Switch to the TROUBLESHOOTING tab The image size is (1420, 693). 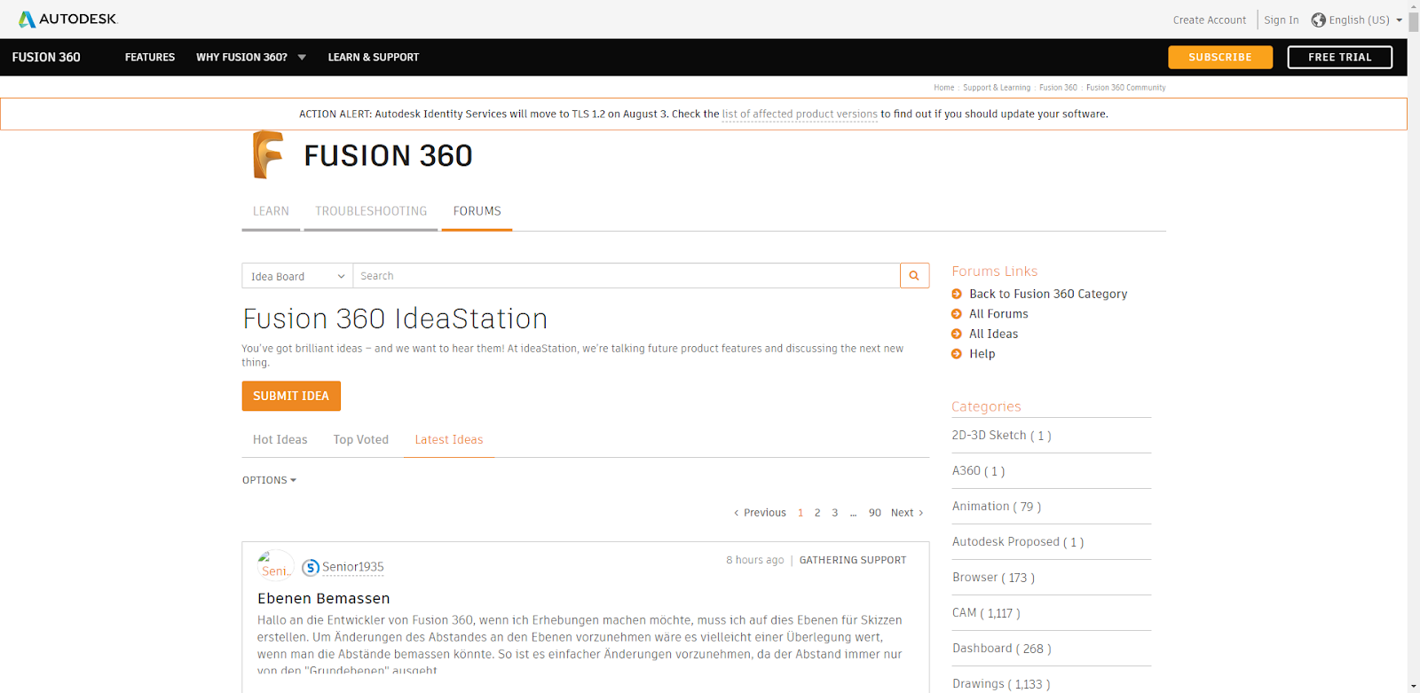coord(371,211)
